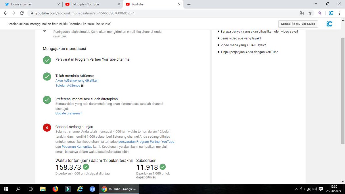
Task: Open the Action Center notifications
Action: [321, 189]
